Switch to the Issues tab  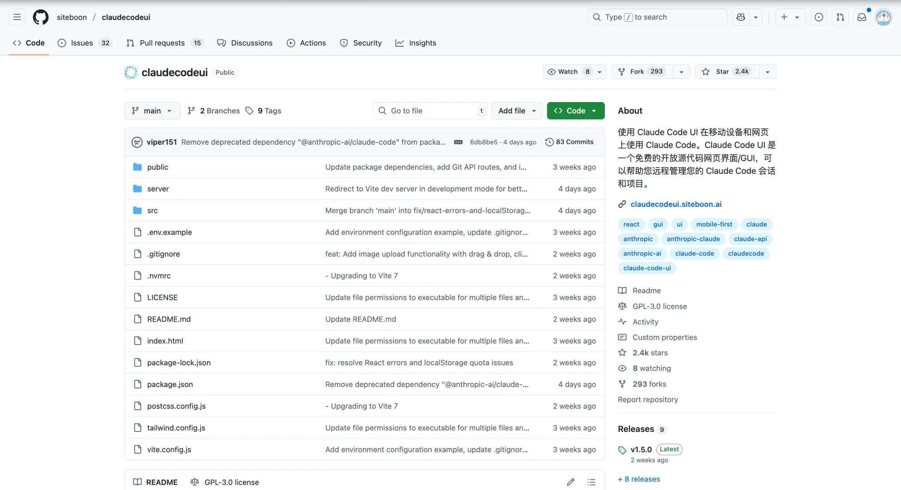click(82, 43)
